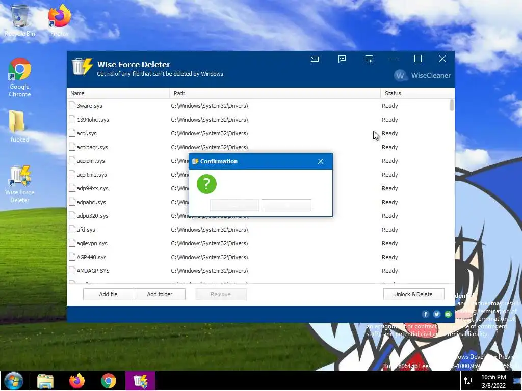522x391 pixels.
Task: Select the acpipagr.sys file entry
Action: tap(258, 147)
